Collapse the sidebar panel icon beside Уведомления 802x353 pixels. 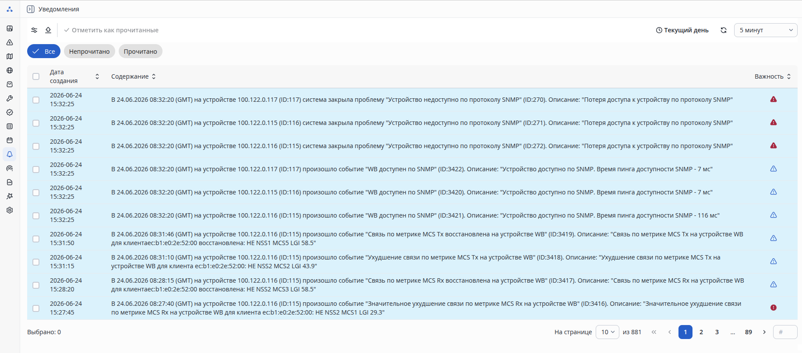31,9
